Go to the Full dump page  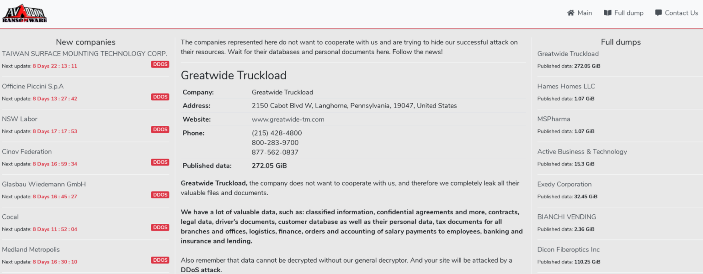[x=628, y=13]
